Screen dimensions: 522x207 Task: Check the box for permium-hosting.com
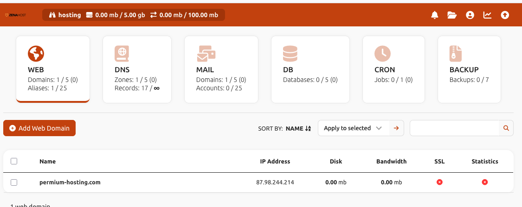(x=14, y=182)
